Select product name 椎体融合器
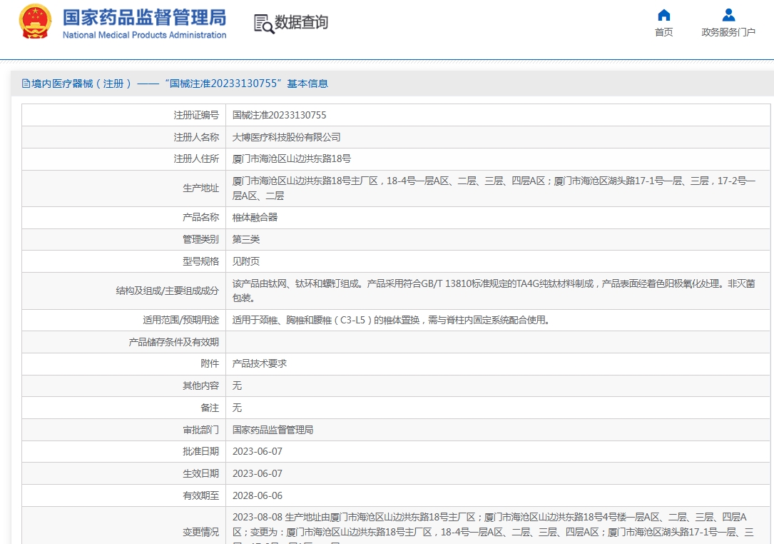The width and height of the screenshot is (774, 544). point(255,218)
